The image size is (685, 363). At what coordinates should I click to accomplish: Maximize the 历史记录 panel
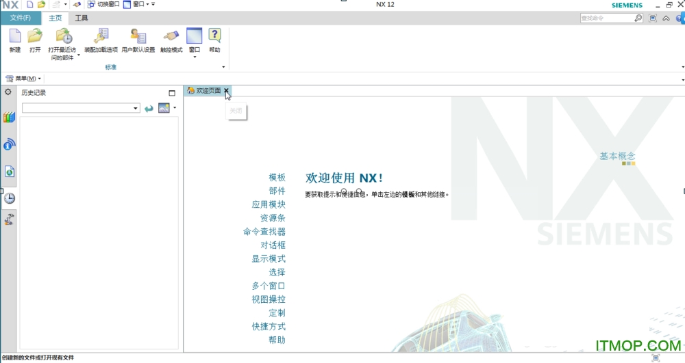[172, 93]
